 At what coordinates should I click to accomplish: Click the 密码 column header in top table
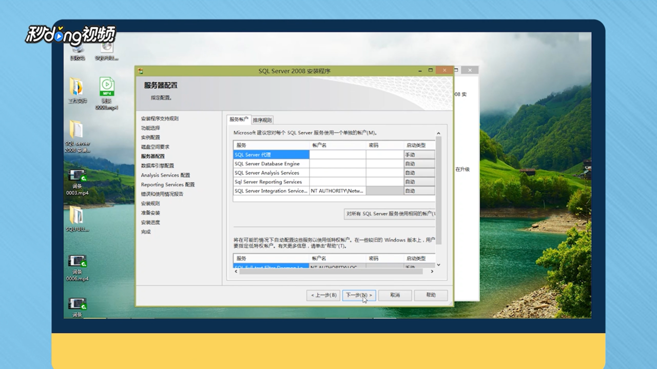click(384, 146)
